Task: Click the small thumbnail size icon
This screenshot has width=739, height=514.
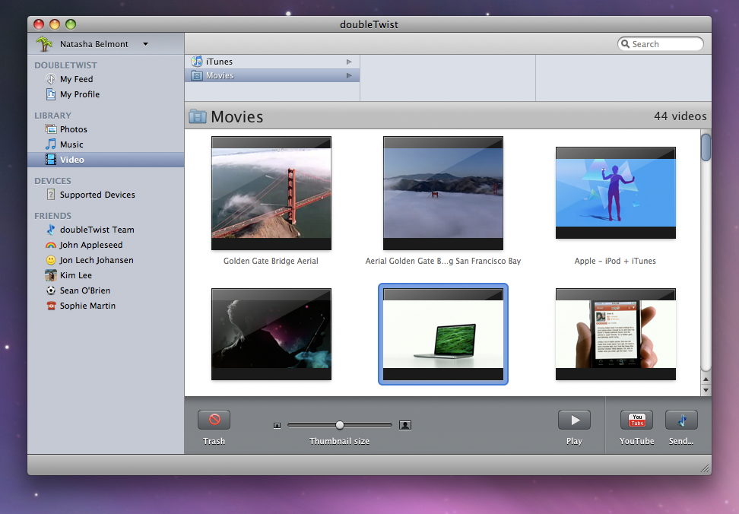Action: tap(277, 425)
